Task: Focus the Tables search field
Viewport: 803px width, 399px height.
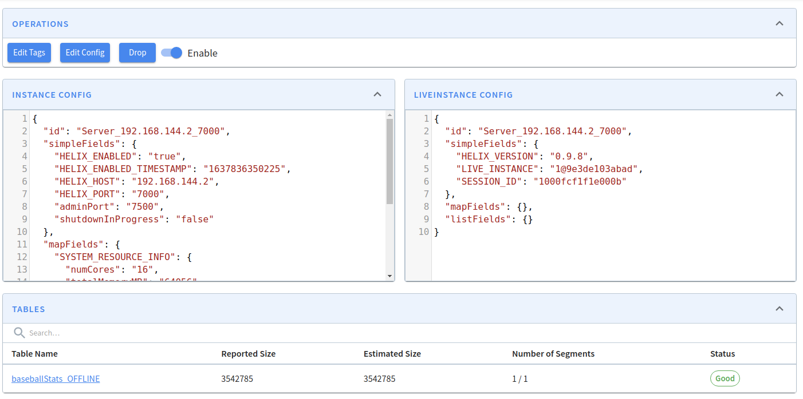Action: (x=115, y=333)
